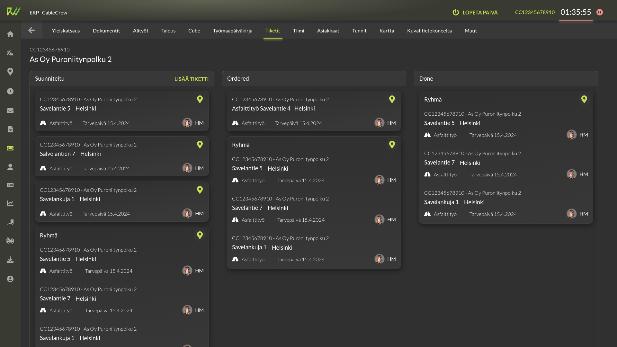The width and height of the screenshot is (617, 347).
Task: Switch to the Talous tab
Action: [168, 31]
